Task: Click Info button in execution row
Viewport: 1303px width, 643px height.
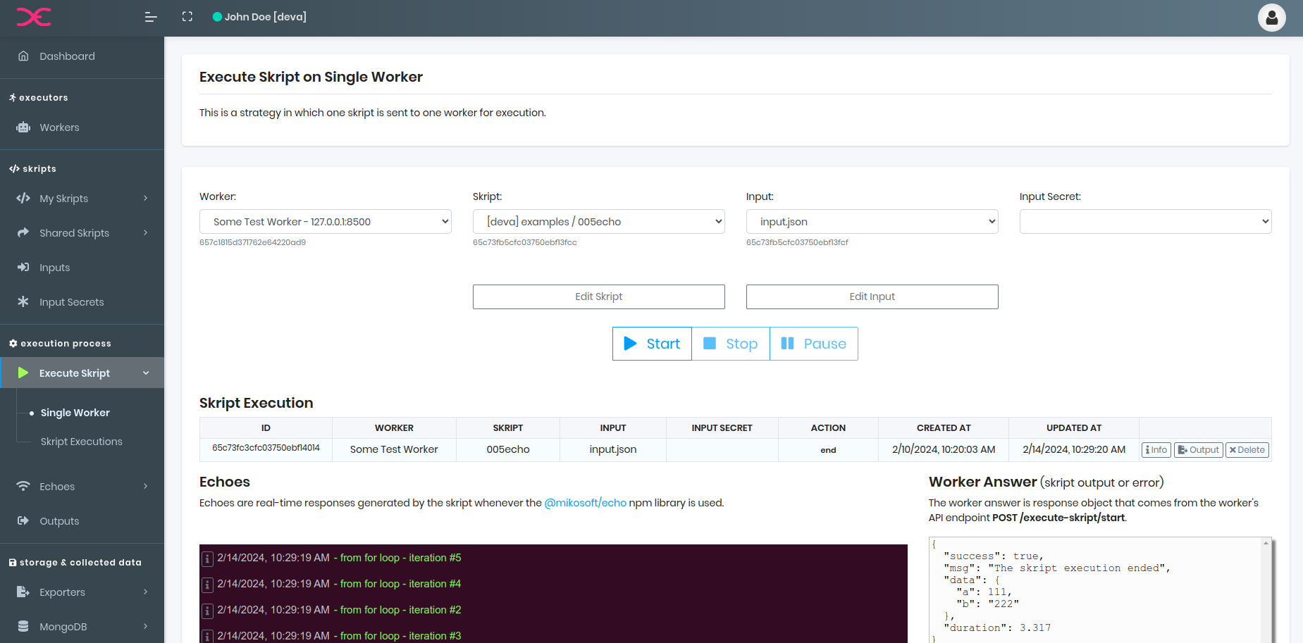Action: [x=1156, y=450]
